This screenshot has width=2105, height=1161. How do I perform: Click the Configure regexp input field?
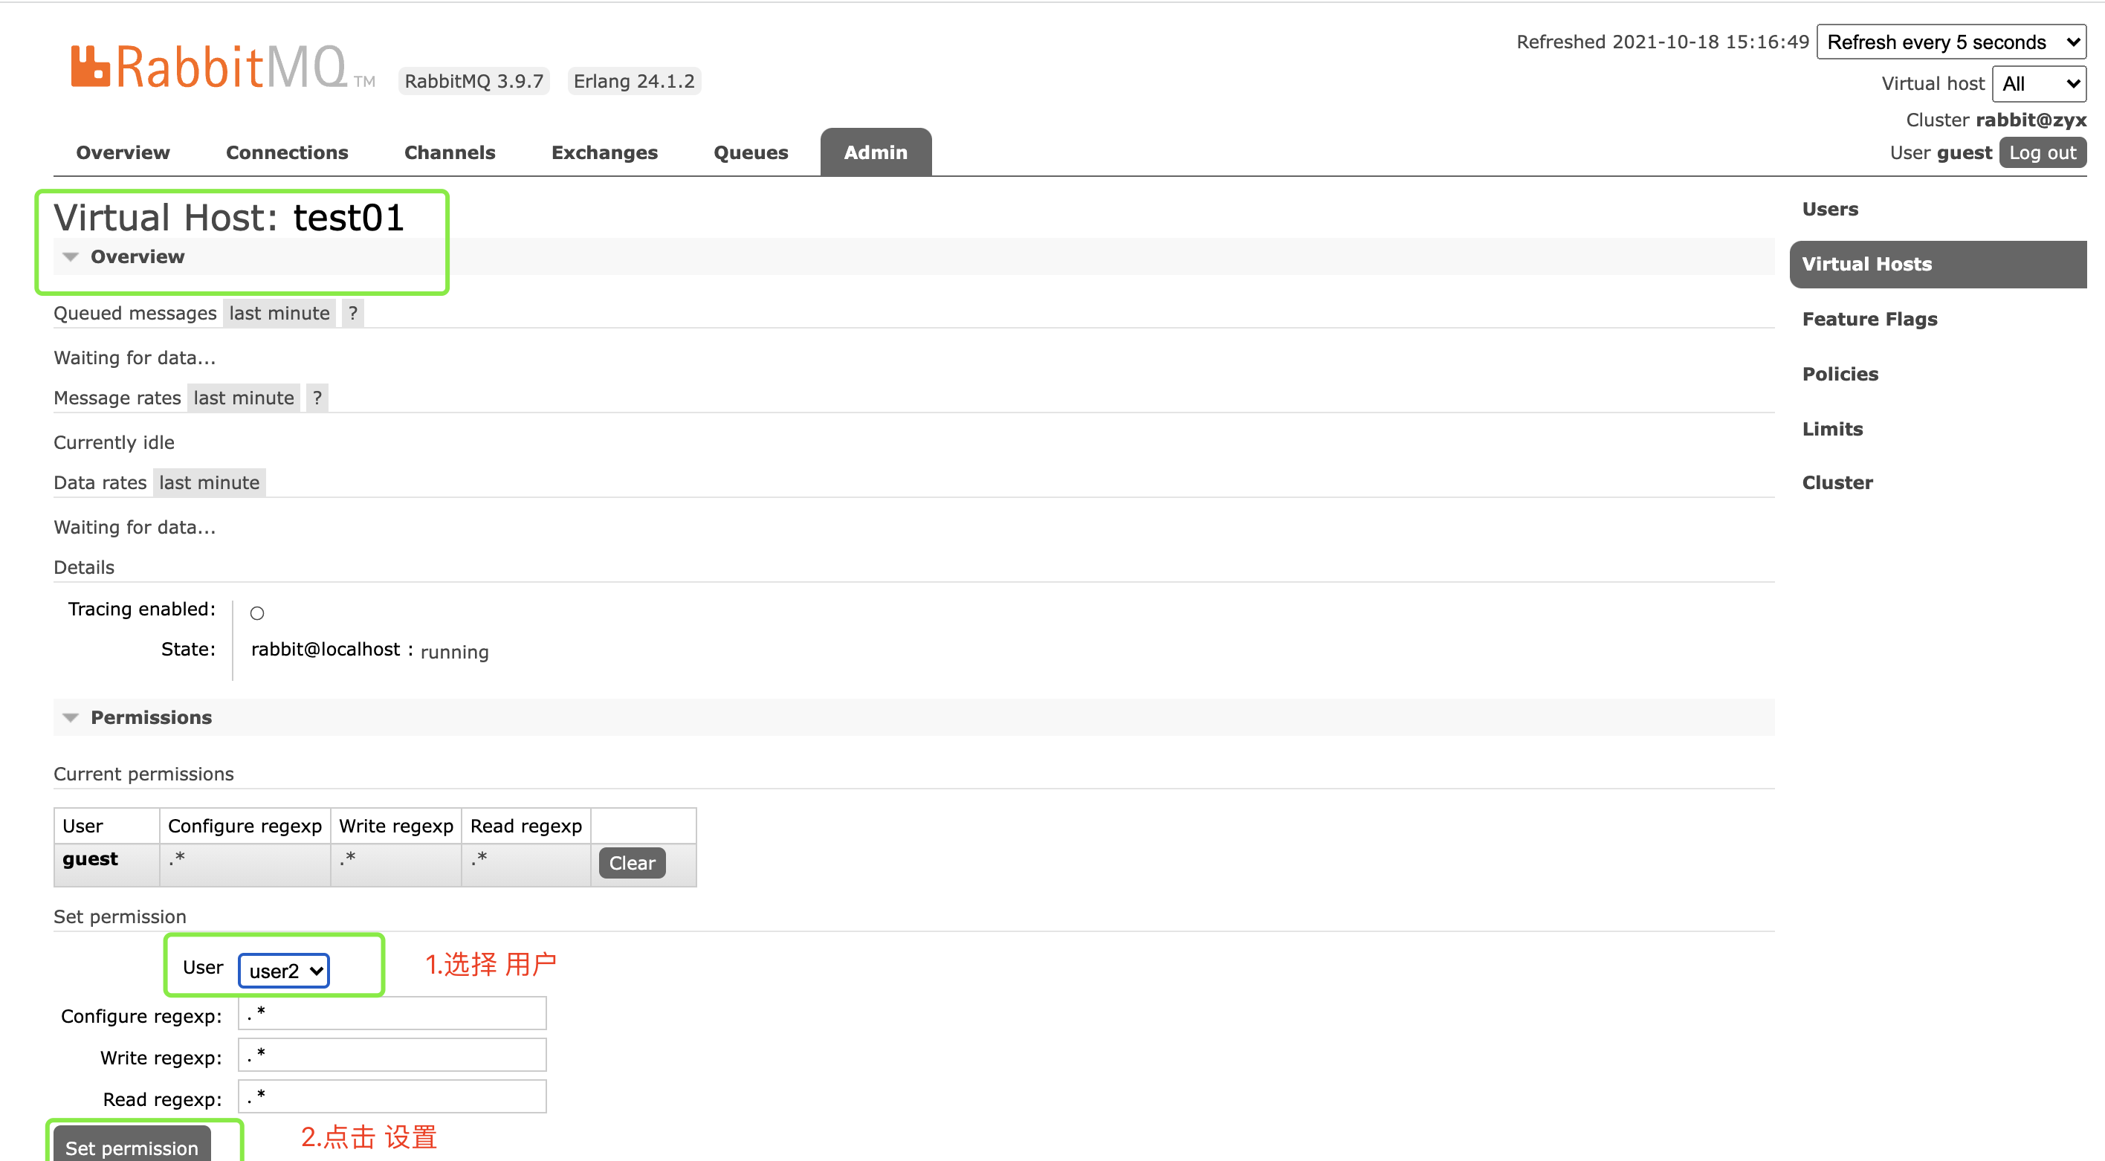click(392, 1013)
